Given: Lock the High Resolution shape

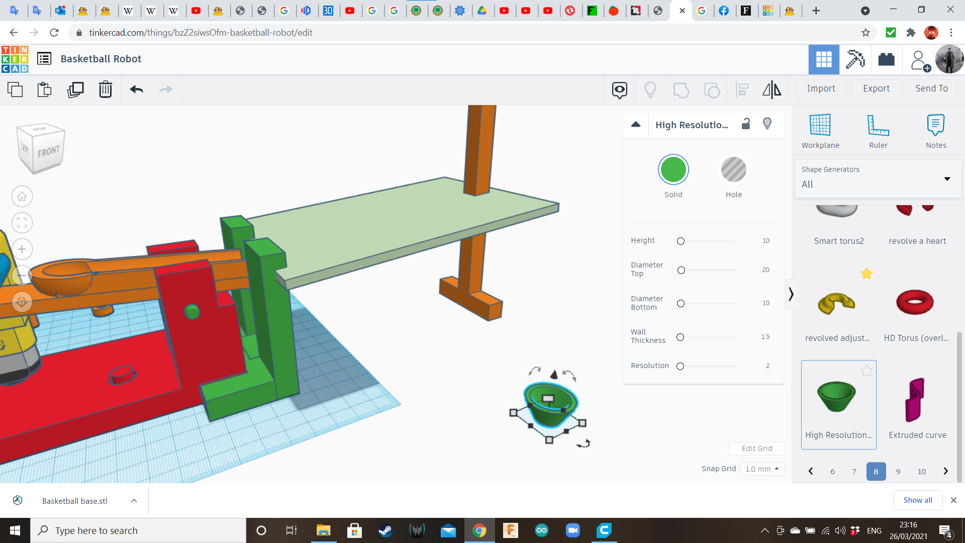Looking at the screenshot, I should [745, 124].
